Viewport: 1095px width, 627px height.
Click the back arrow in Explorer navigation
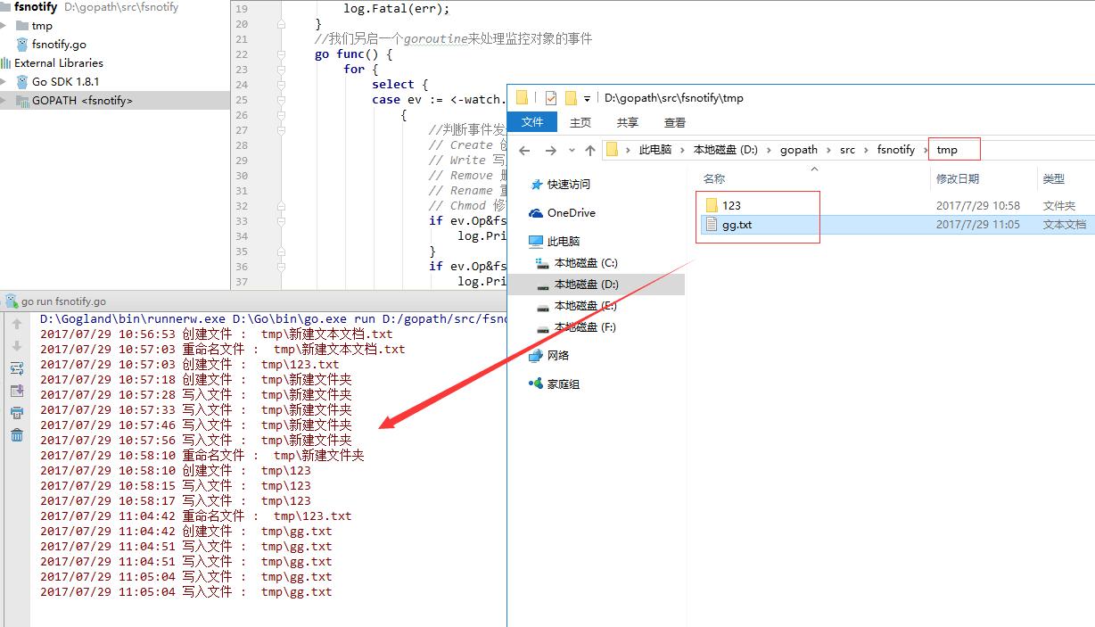pos(525,149)
